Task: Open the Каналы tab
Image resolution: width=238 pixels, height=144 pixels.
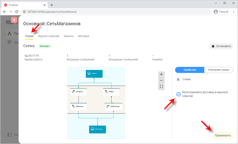Action: click(69, 36)
